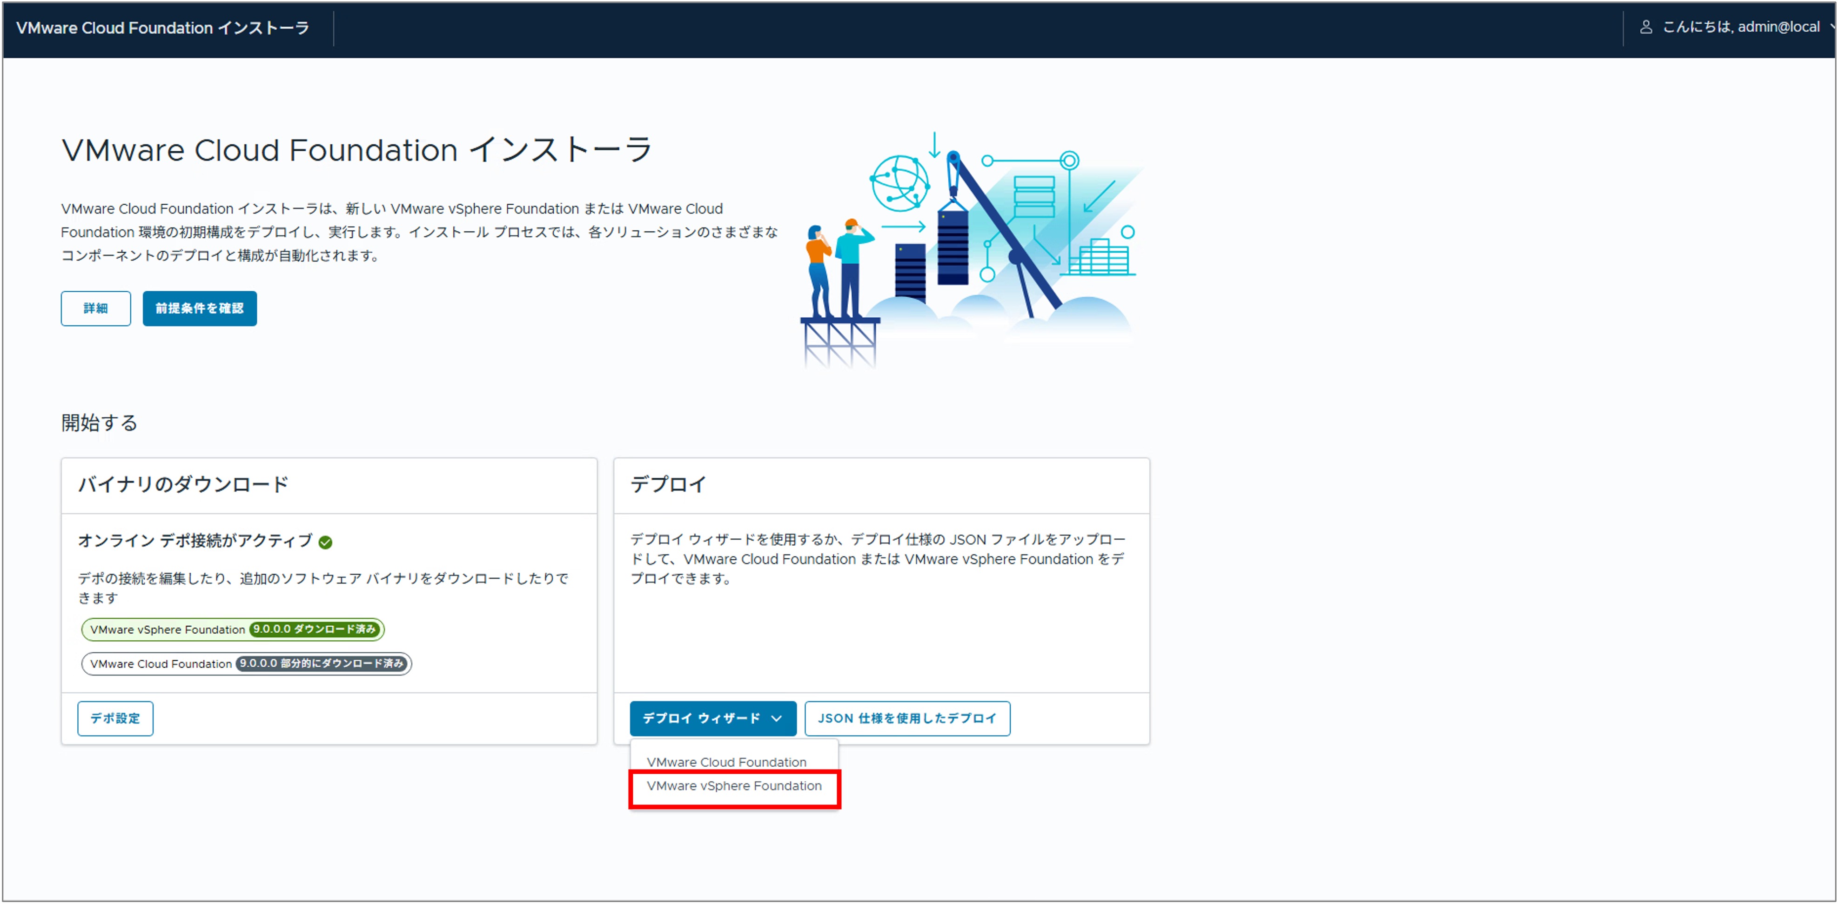Select VMware vSphere Foundation from deploy menu
This screenshot has height=904, width=1838.
point(734,786)
